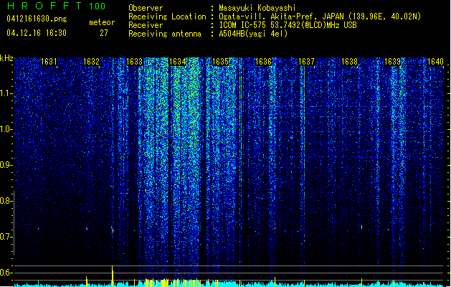Click the HROFFT title text
The image size is (451, 287).
tap(44, 6)
